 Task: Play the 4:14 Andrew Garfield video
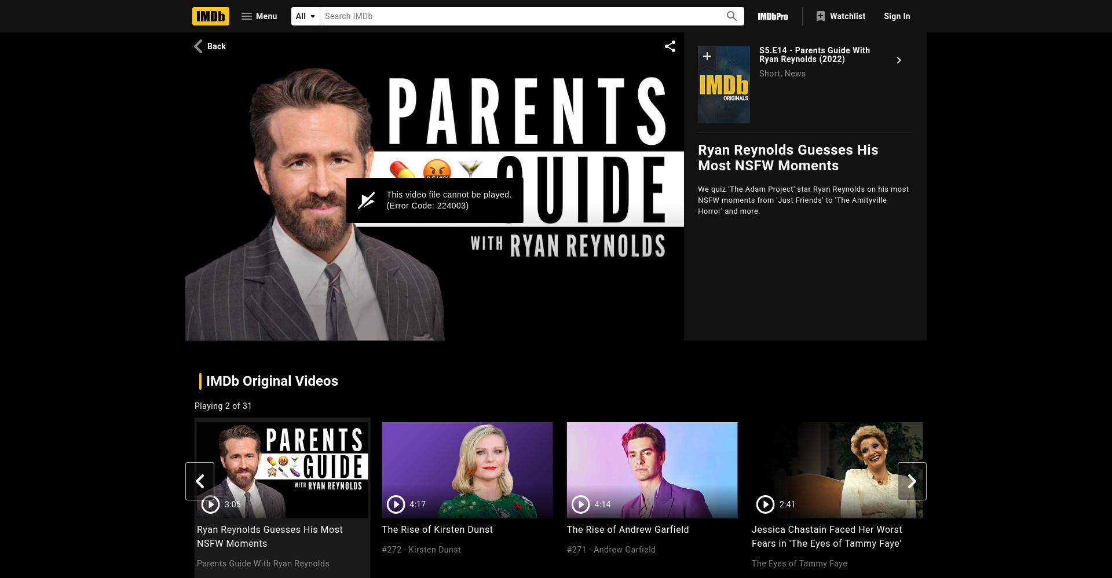point(580,504)
